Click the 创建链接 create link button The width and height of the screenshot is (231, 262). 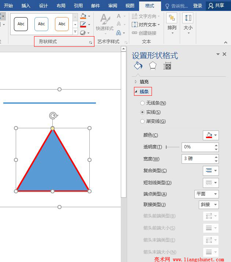coord(144,33)
